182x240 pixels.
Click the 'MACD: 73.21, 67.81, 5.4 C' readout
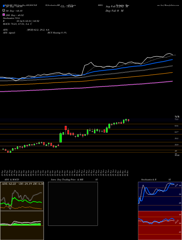point(17,24)
